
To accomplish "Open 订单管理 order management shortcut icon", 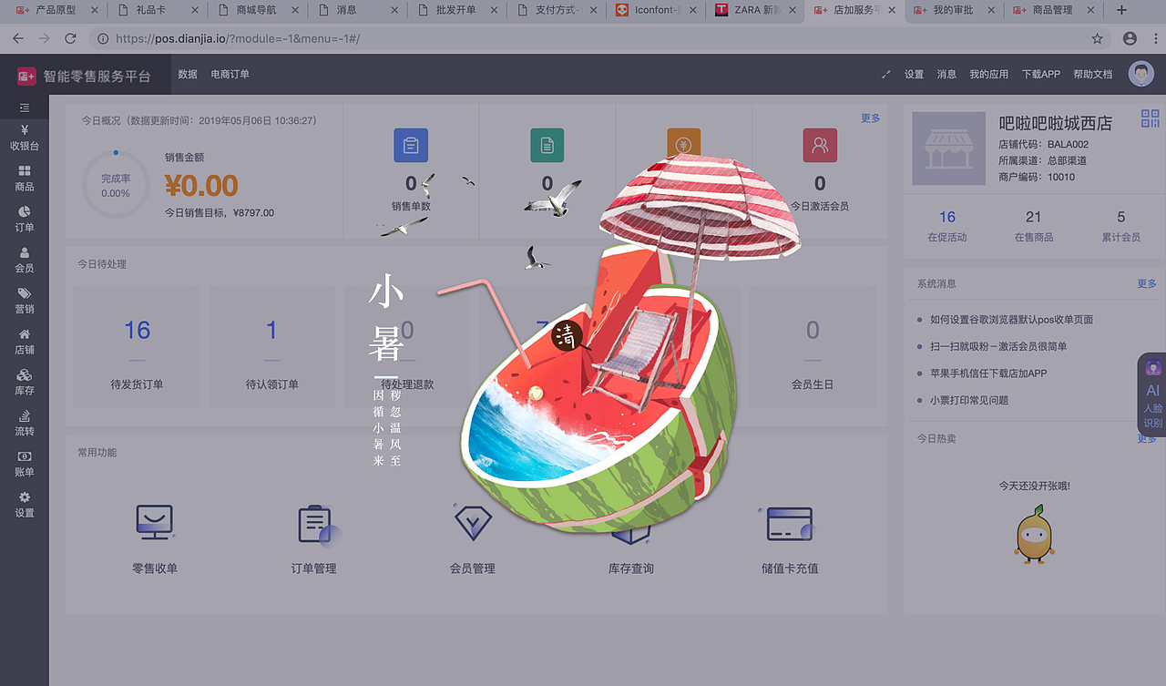I will pos(318,525).
